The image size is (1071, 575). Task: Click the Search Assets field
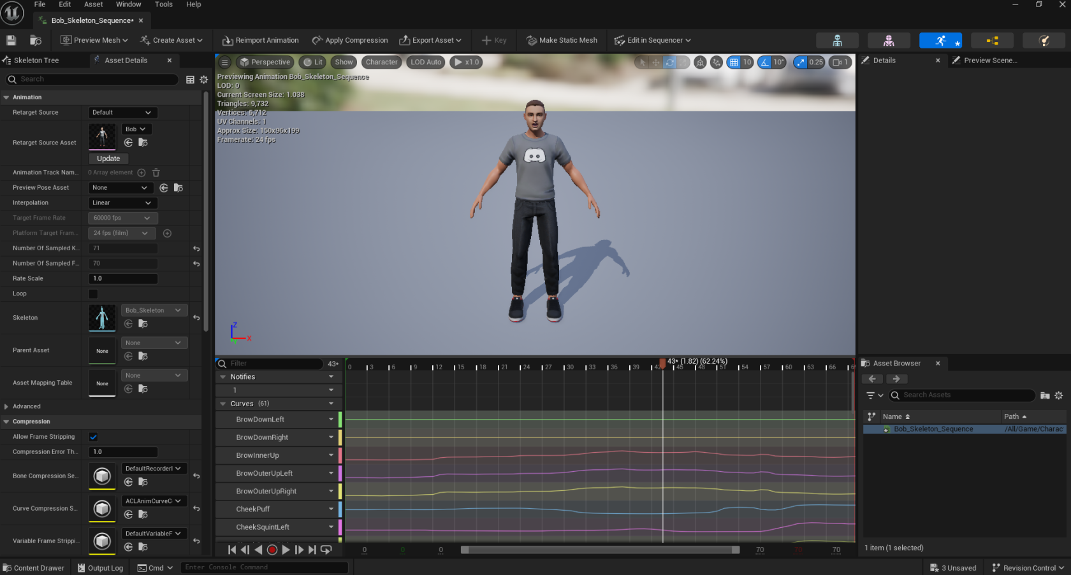pos(962,395)
